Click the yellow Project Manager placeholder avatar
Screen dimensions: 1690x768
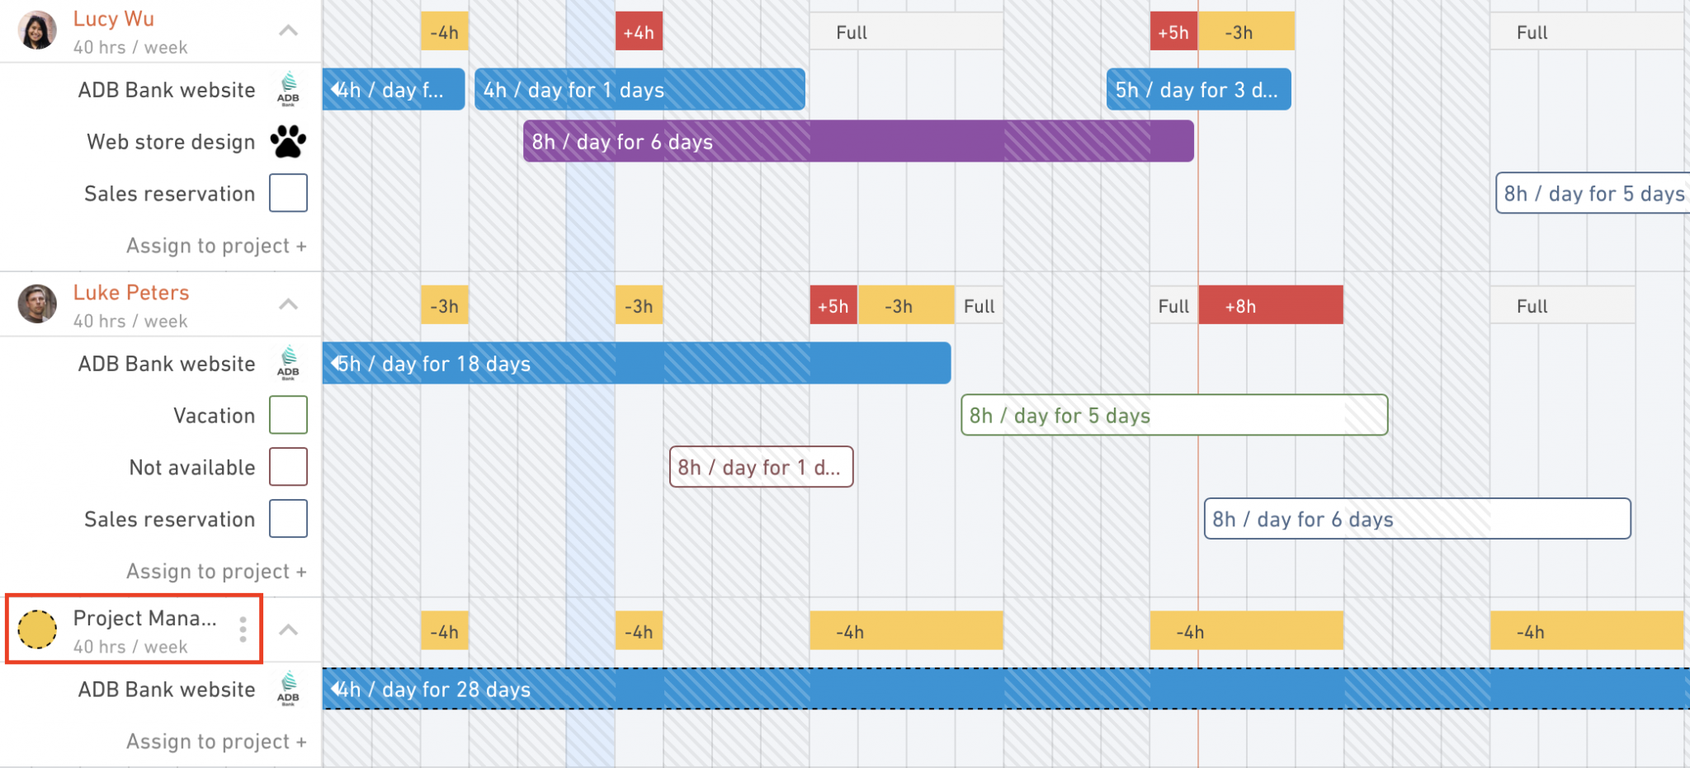click(37, 629)
